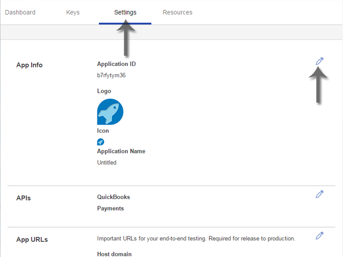Image resolution: width=343 pixels, height=257 pixels.
Task: Click the pencil icon beside APIs
Action: (x=320, y=194)
